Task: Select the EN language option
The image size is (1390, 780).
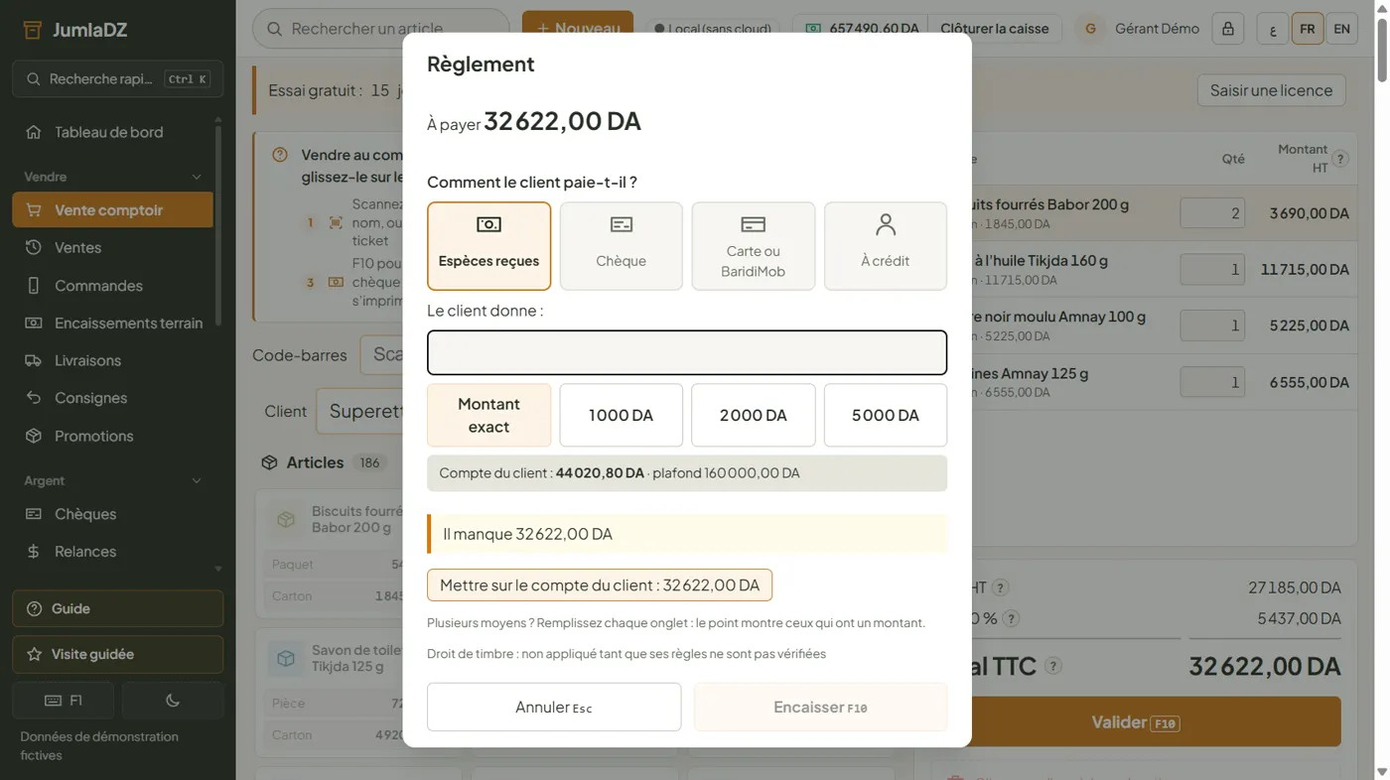Action: pos(1341,29)
